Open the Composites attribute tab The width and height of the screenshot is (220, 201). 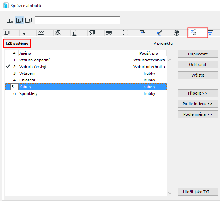coord(109,33)
